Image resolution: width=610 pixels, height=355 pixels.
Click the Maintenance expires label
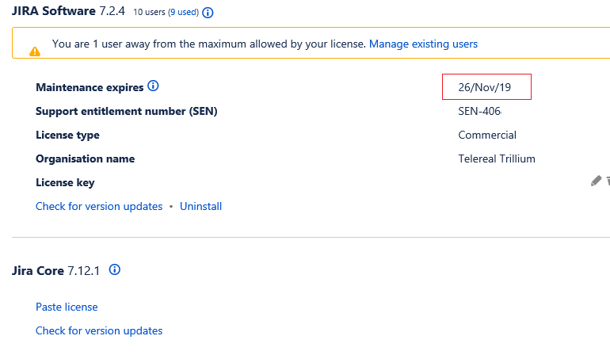tap(90, 88)
